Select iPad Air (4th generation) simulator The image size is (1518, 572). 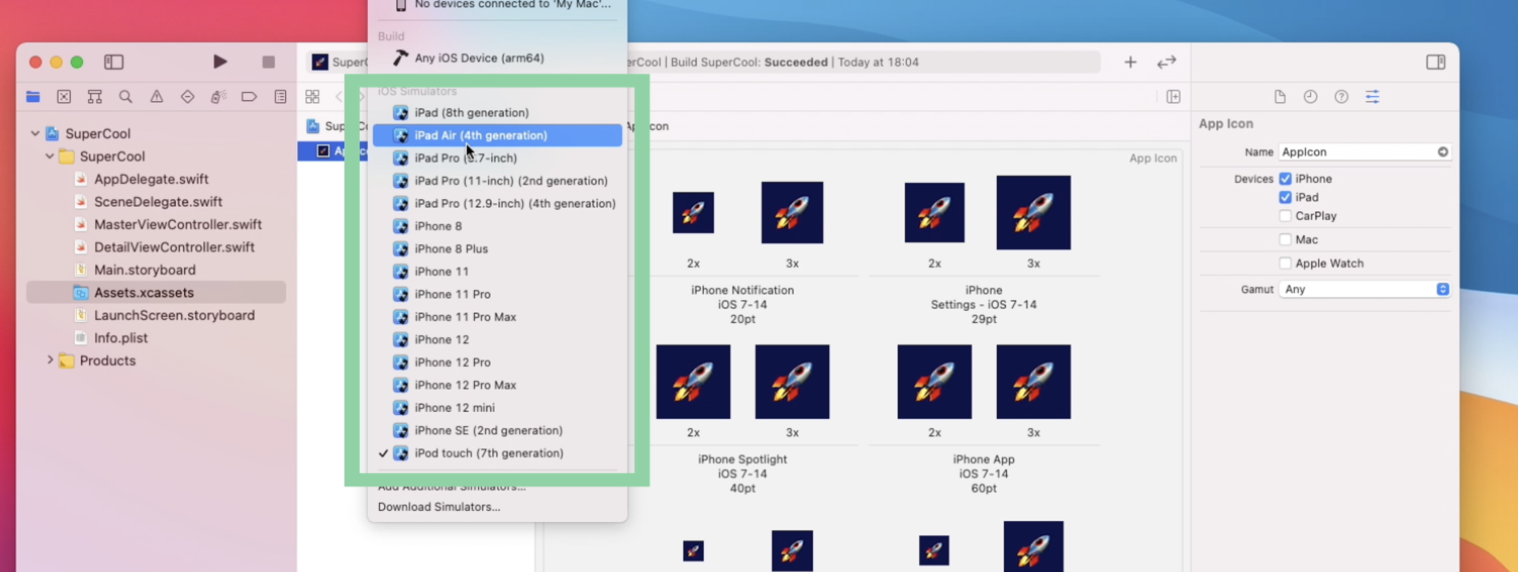pyautogui.click(x=498, y=135)
